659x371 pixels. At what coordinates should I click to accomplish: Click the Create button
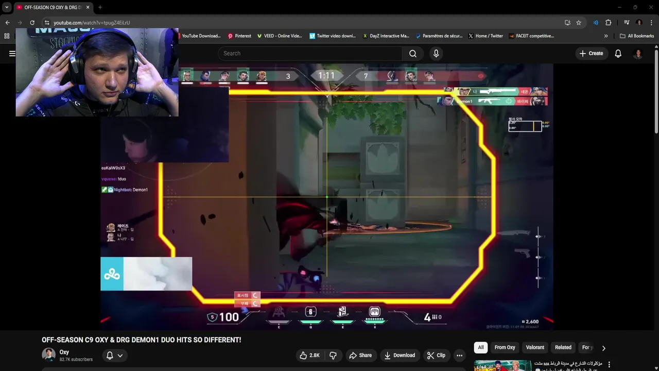click(592, 54)
